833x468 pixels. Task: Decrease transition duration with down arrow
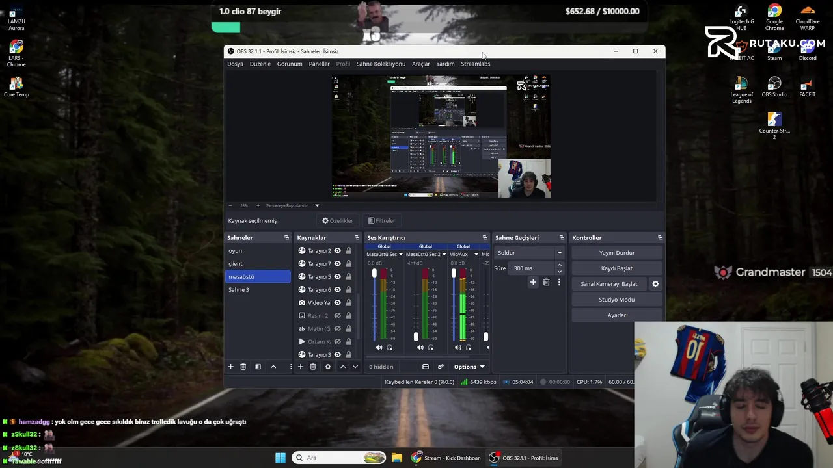coord(559,272)
